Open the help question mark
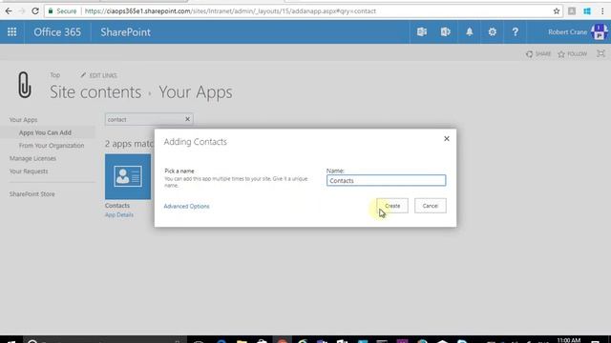The height and width of the screenshot is (343, 611). [x=516, y=31]
